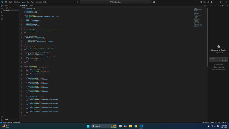The width and height of the screenshot is (229, 129).
Task: Open the Terminal menu
Action: coord(38,2)
